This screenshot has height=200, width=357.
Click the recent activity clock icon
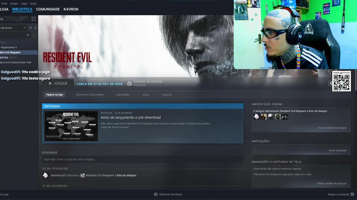pos(31,28)
